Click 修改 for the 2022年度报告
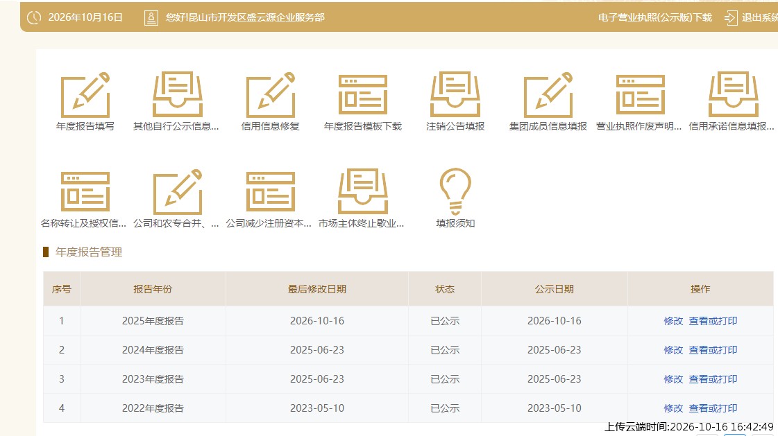This screenshot has height=436, width=778. pos(673,409)
